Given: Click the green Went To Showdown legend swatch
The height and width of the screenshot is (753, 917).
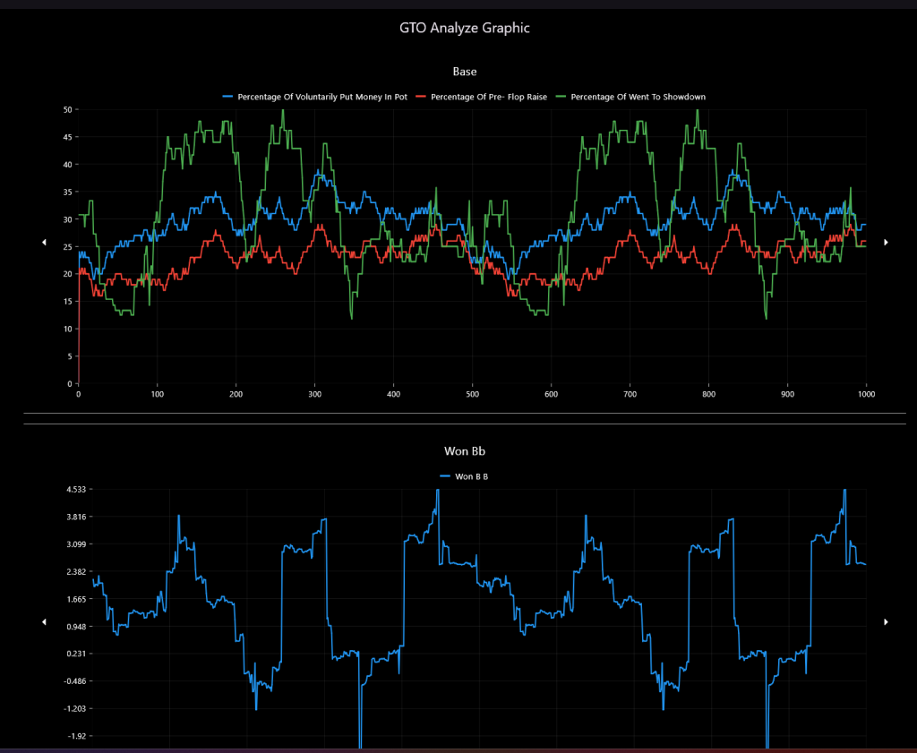Looking at the screenshot, I should click(x=561, y=97).
